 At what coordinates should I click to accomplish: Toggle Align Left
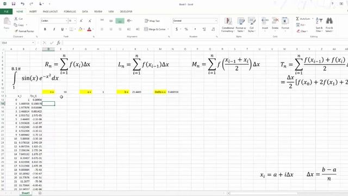(102, 29)
